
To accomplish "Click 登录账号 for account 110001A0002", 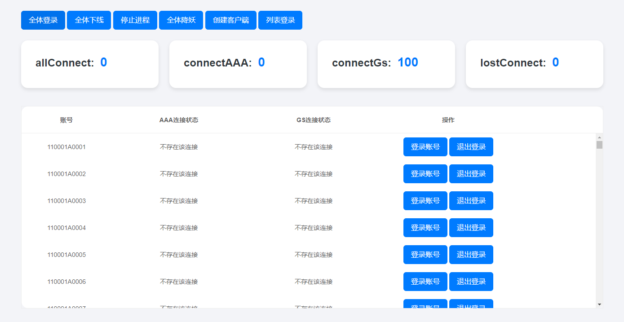I will click(425, 174).
